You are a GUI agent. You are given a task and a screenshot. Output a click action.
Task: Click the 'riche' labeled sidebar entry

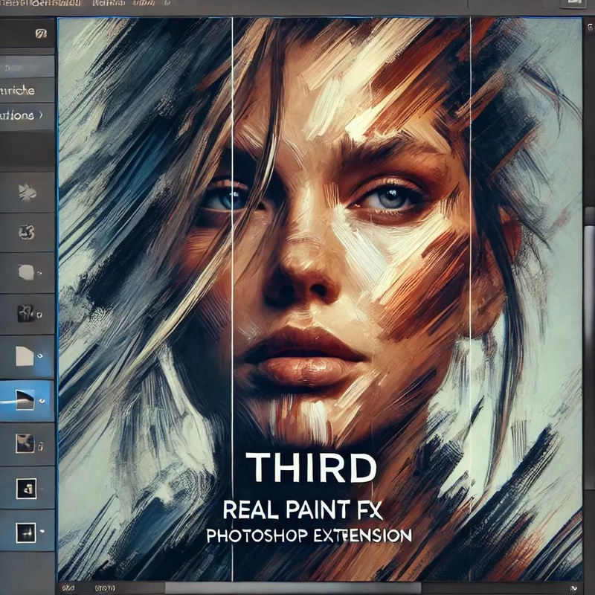pyautogui.click(x=19, y=91)
